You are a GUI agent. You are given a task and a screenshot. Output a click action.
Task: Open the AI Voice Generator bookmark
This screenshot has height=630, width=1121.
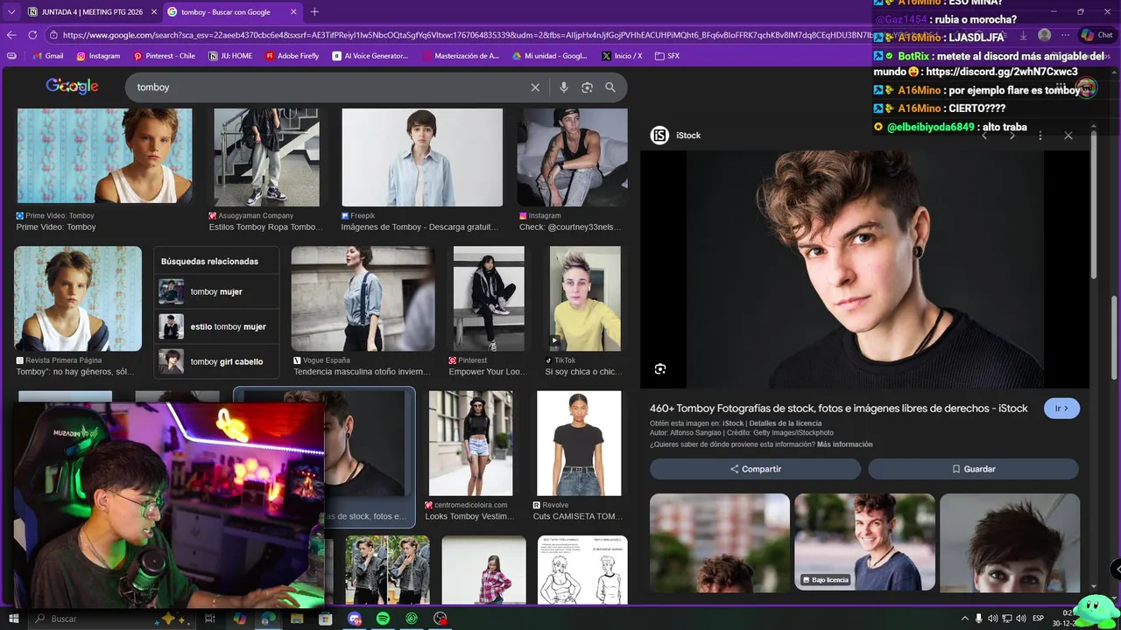click(370, 56)
